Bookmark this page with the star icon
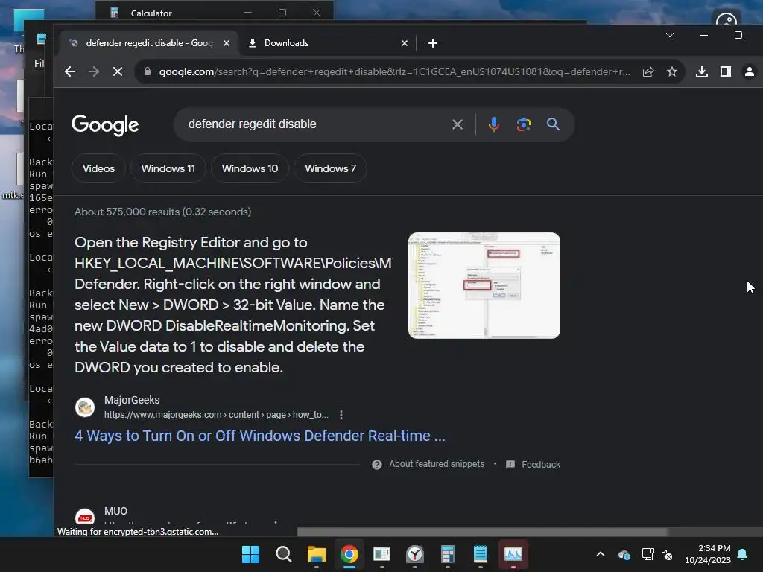This screenshot has width=763, height=572. tap(672, 72)
